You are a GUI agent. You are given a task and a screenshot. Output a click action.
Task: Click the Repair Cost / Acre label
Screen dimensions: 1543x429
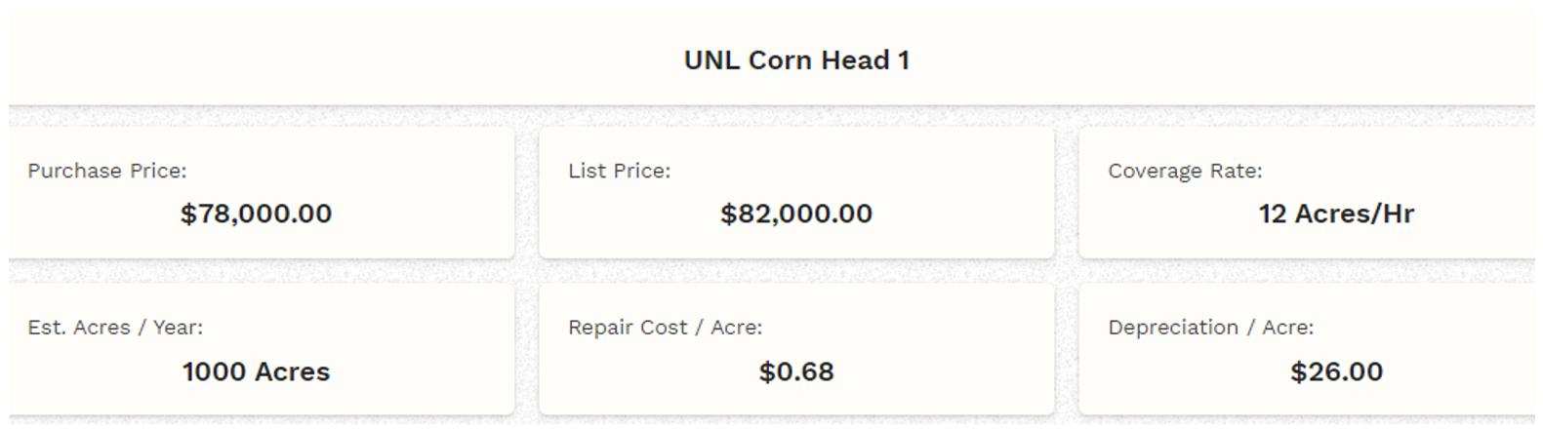click(x=665, y=328)
